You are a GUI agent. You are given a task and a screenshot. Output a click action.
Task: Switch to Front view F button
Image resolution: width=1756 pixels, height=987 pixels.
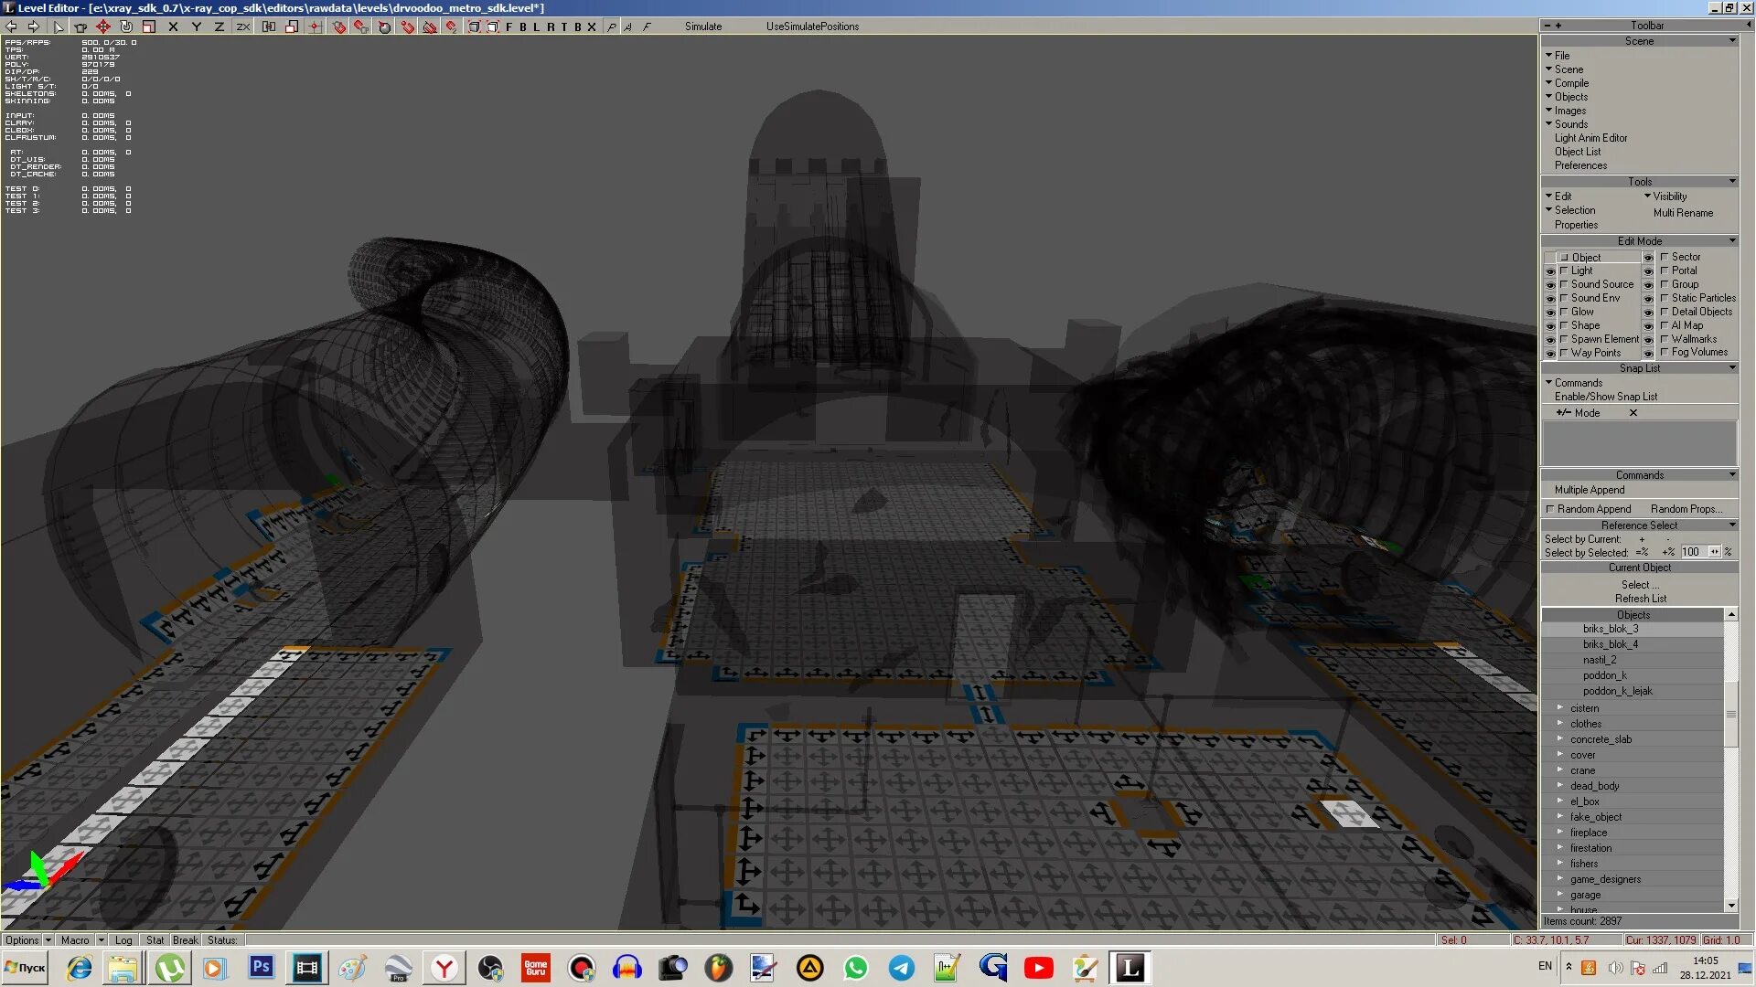509,27
